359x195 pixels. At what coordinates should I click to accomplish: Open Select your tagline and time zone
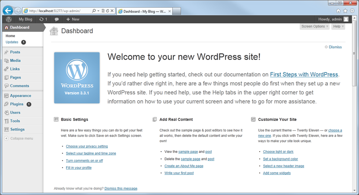click(91, 153)
